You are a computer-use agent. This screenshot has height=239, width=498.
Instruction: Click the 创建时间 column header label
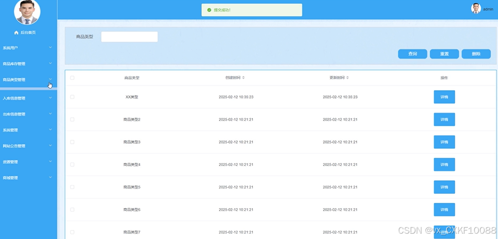[233, 78]
